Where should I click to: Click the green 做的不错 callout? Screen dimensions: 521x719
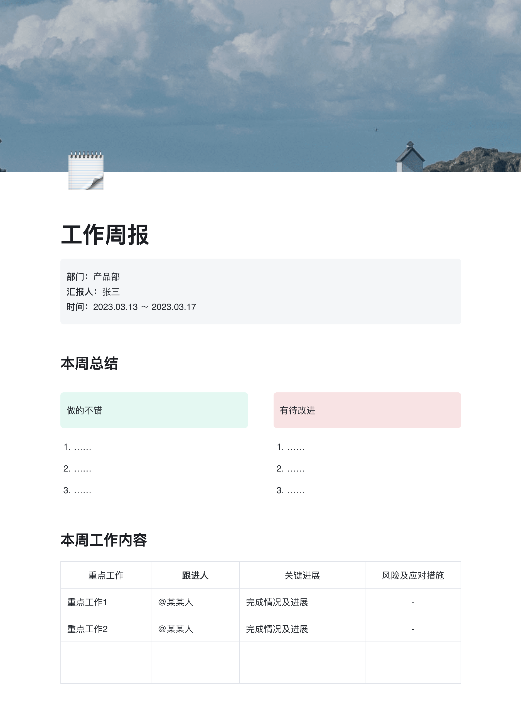click(x=154, y=410)
